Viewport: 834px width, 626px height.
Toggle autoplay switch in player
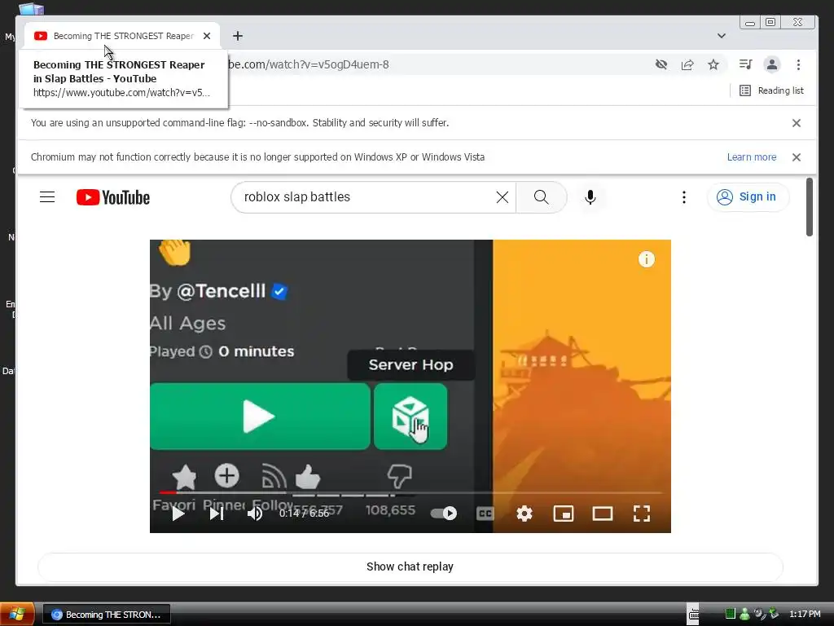[x=444, y=514]
